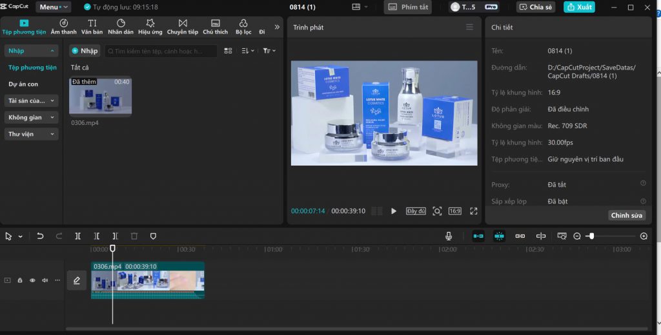This screenshot has width=661, height=335.
Task: Delete right of playhead
Action: [x=116, y=236]
